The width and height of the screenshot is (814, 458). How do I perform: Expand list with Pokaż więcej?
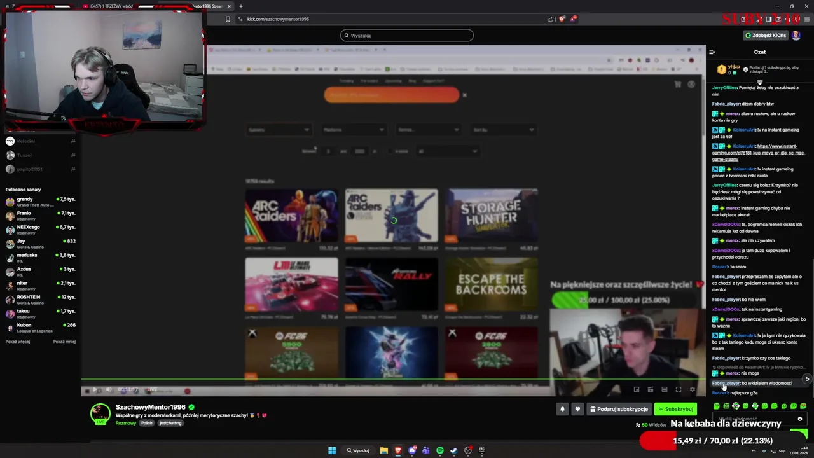click(x=18, y=342)
